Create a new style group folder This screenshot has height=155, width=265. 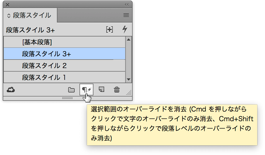pyautogui.click(x=71, y=90)
